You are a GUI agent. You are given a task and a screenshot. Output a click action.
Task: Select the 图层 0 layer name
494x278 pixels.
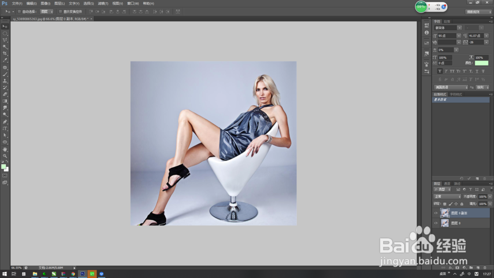point(455,223)
